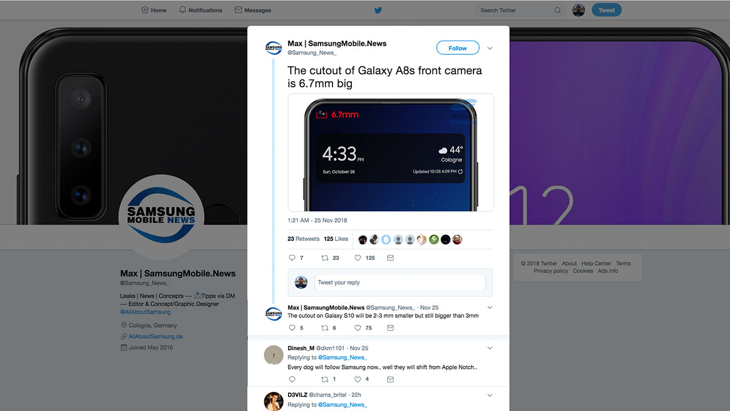
Task: Open the Galaxy A8s cutout image
Action: click(x=391, y=153)
